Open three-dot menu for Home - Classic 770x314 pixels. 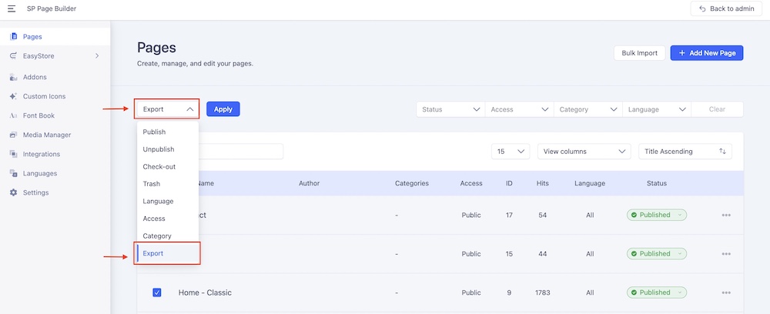tap(725, 292)
